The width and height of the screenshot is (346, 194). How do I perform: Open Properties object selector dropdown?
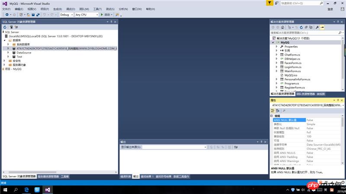click(x=343, y=105)
